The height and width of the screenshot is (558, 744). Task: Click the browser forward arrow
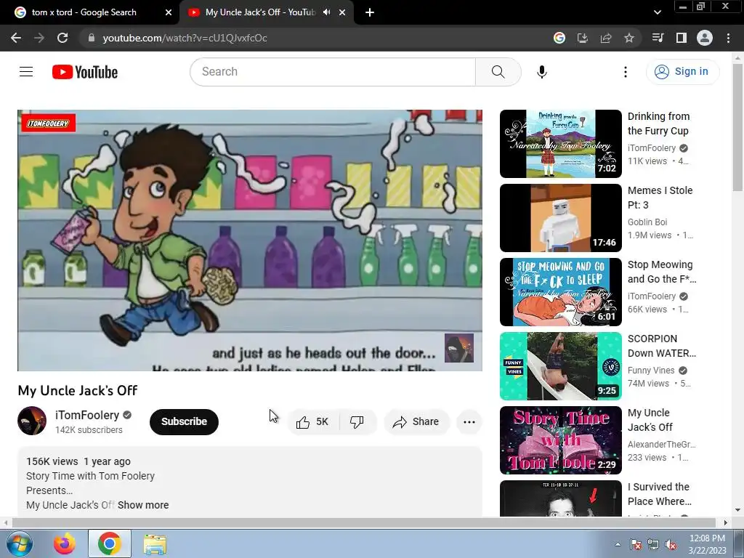point(39,38)
